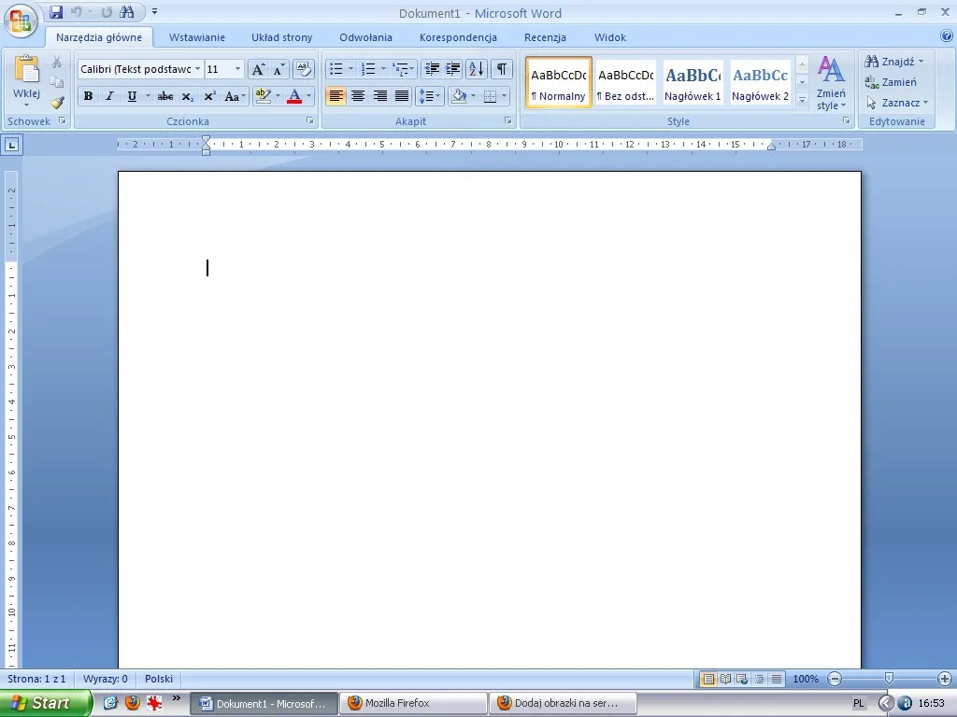This screenshot has width=957, height=717.
Task: Select the bulleted list icon
Action: (x=336, y=69)
